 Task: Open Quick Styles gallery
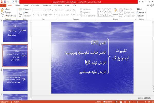[x=121, y=13]
